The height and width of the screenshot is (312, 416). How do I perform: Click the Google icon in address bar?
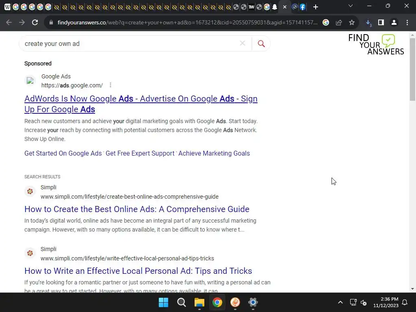coord(326,23)
